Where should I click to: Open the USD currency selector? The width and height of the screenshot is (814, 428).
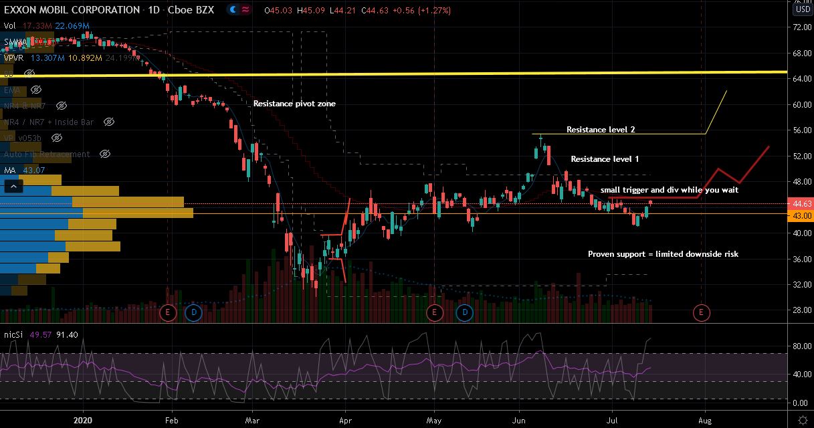[802, 10]
